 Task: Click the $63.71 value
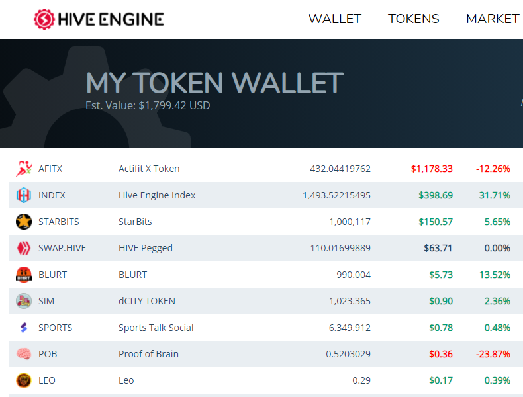(x=438, y=248)
